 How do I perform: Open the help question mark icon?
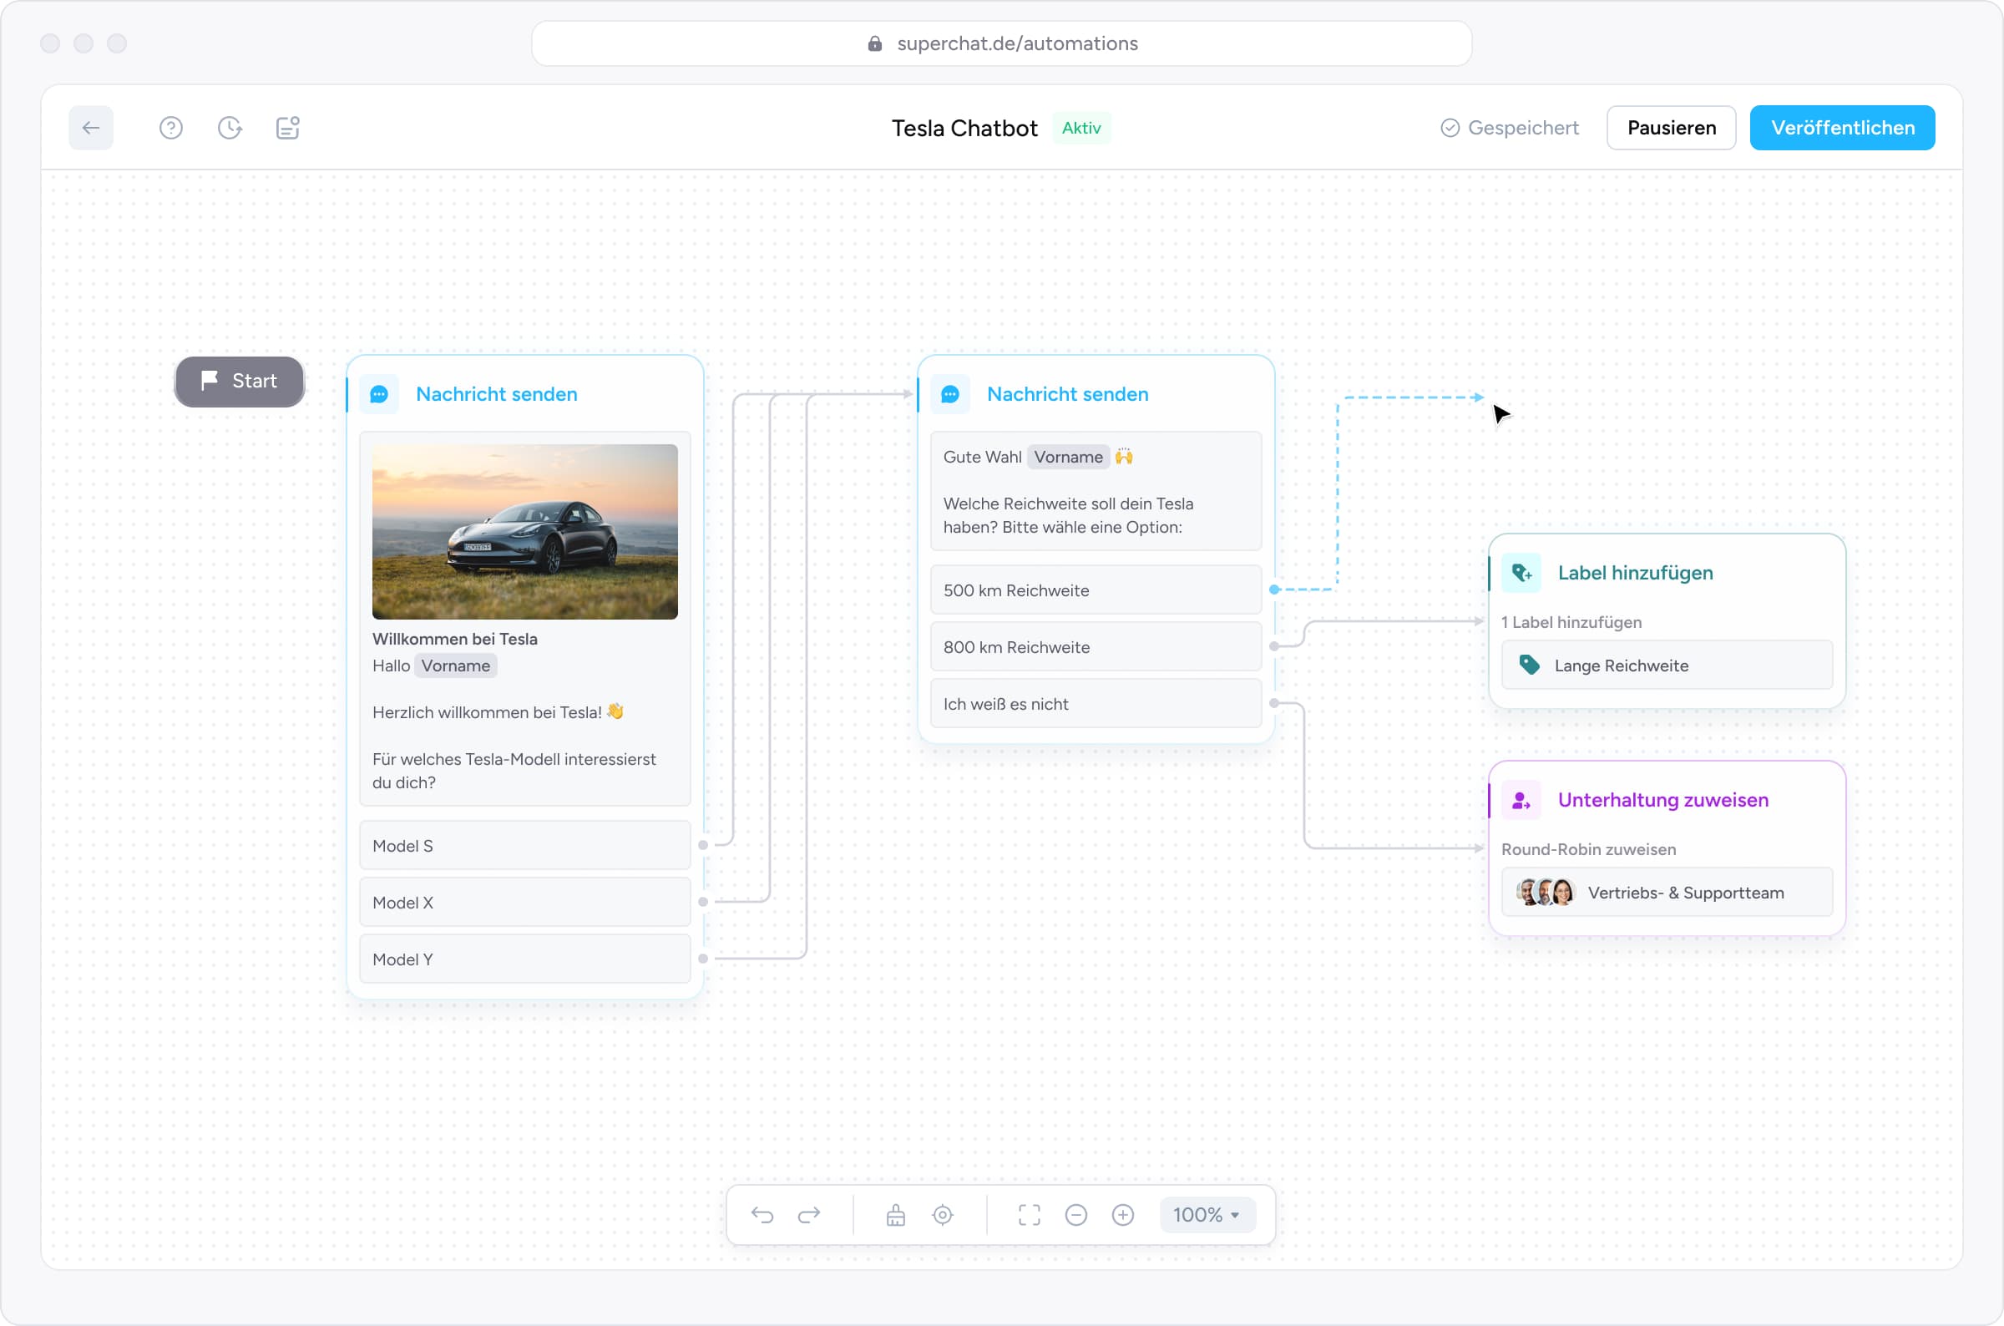click(171, 128)
